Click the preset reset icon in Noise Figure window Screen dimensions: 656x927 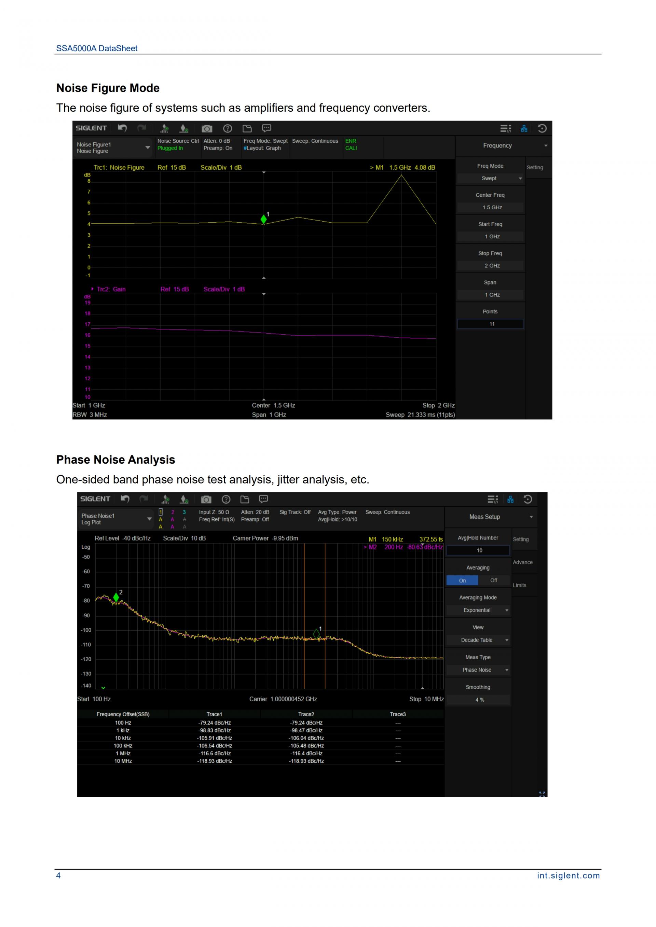pos(542,128)
